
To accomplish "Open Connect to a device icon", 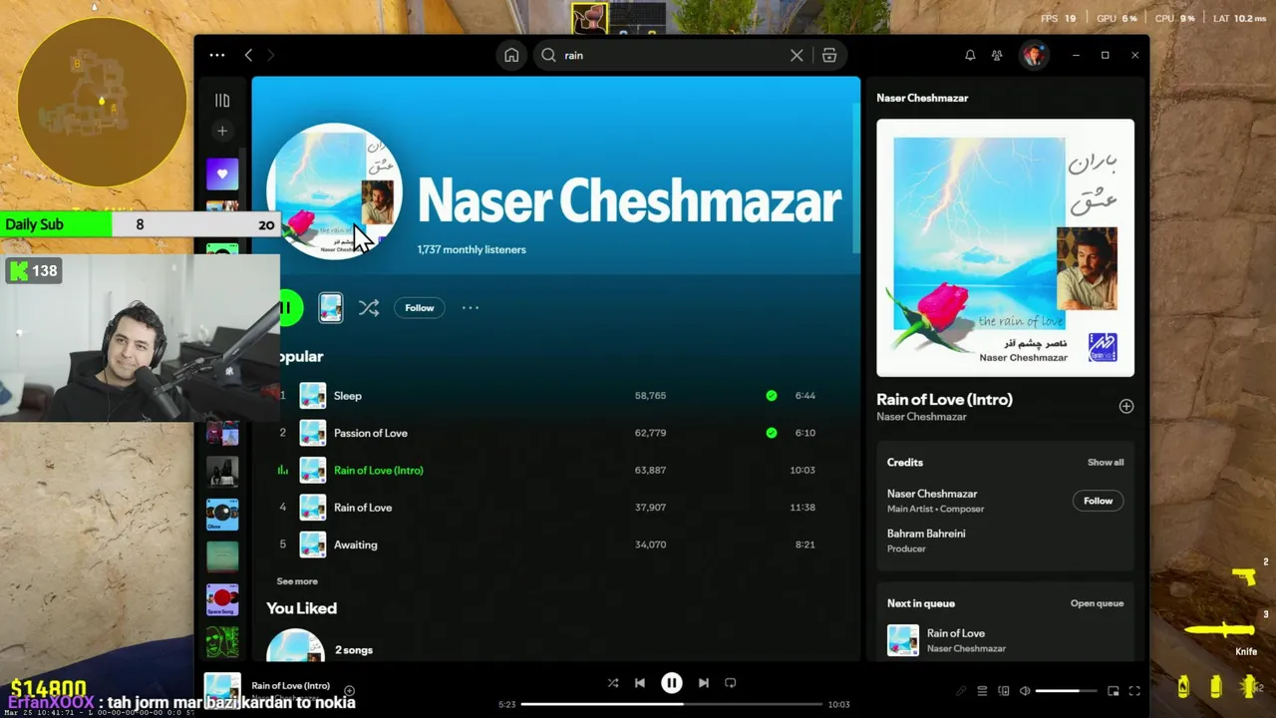I will (x=1004, y=691).
